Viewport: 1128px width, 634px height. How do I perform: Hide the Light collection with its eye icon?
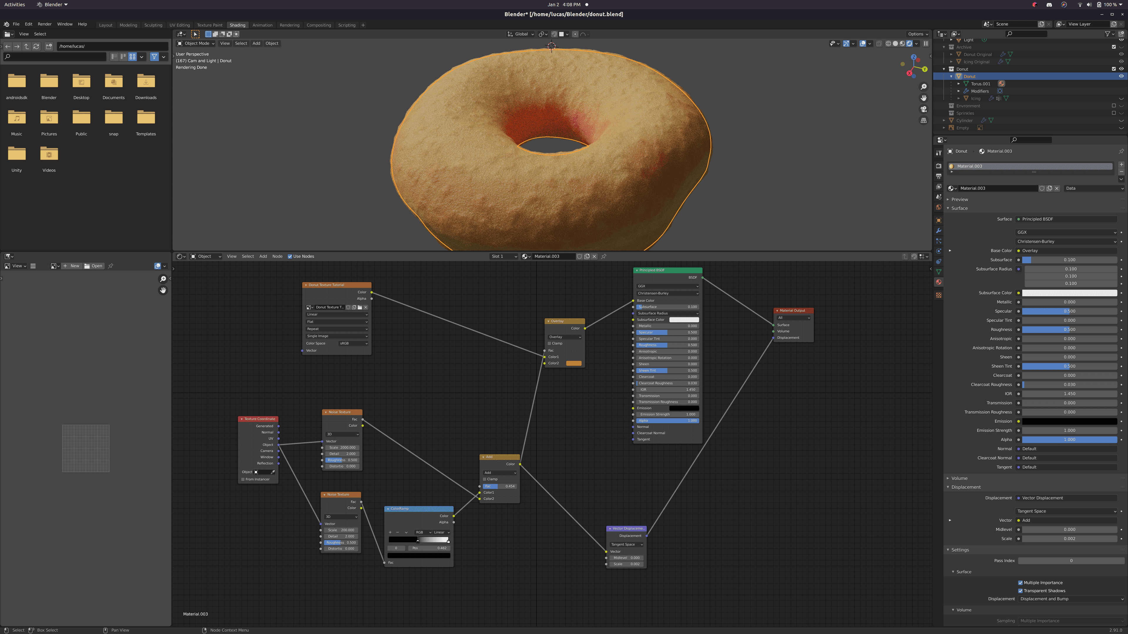click(x=1122, y=40)
